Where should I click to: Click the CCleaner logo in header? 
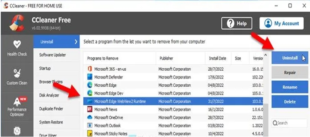[17, 23]
